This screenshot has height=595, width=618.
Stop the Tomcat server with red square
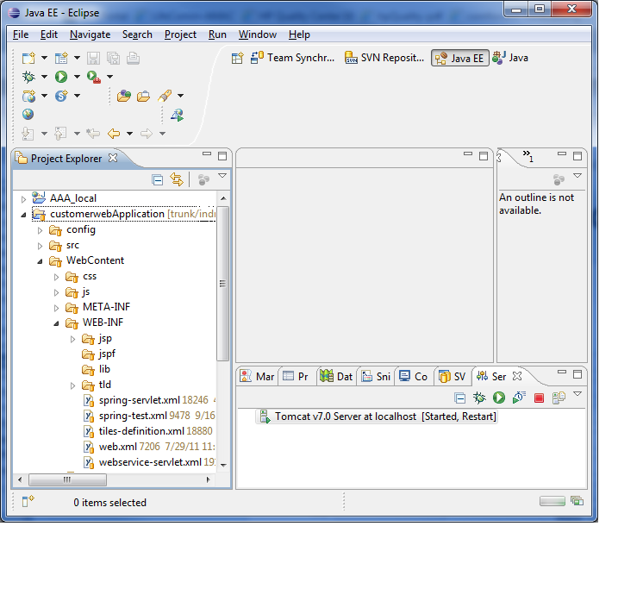click(x=539, y=398)
